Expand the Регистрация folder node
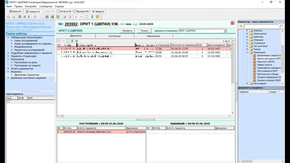The height and width of the screenshot is (163, 290). [x=247, y=83]
